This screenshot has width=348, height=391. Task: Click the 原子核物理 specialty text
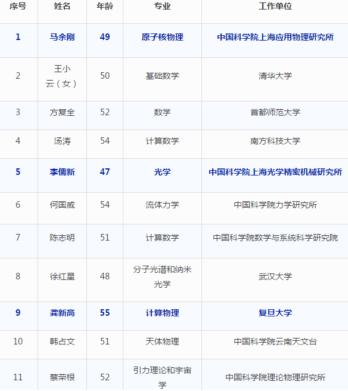click(x=162, y=37)
